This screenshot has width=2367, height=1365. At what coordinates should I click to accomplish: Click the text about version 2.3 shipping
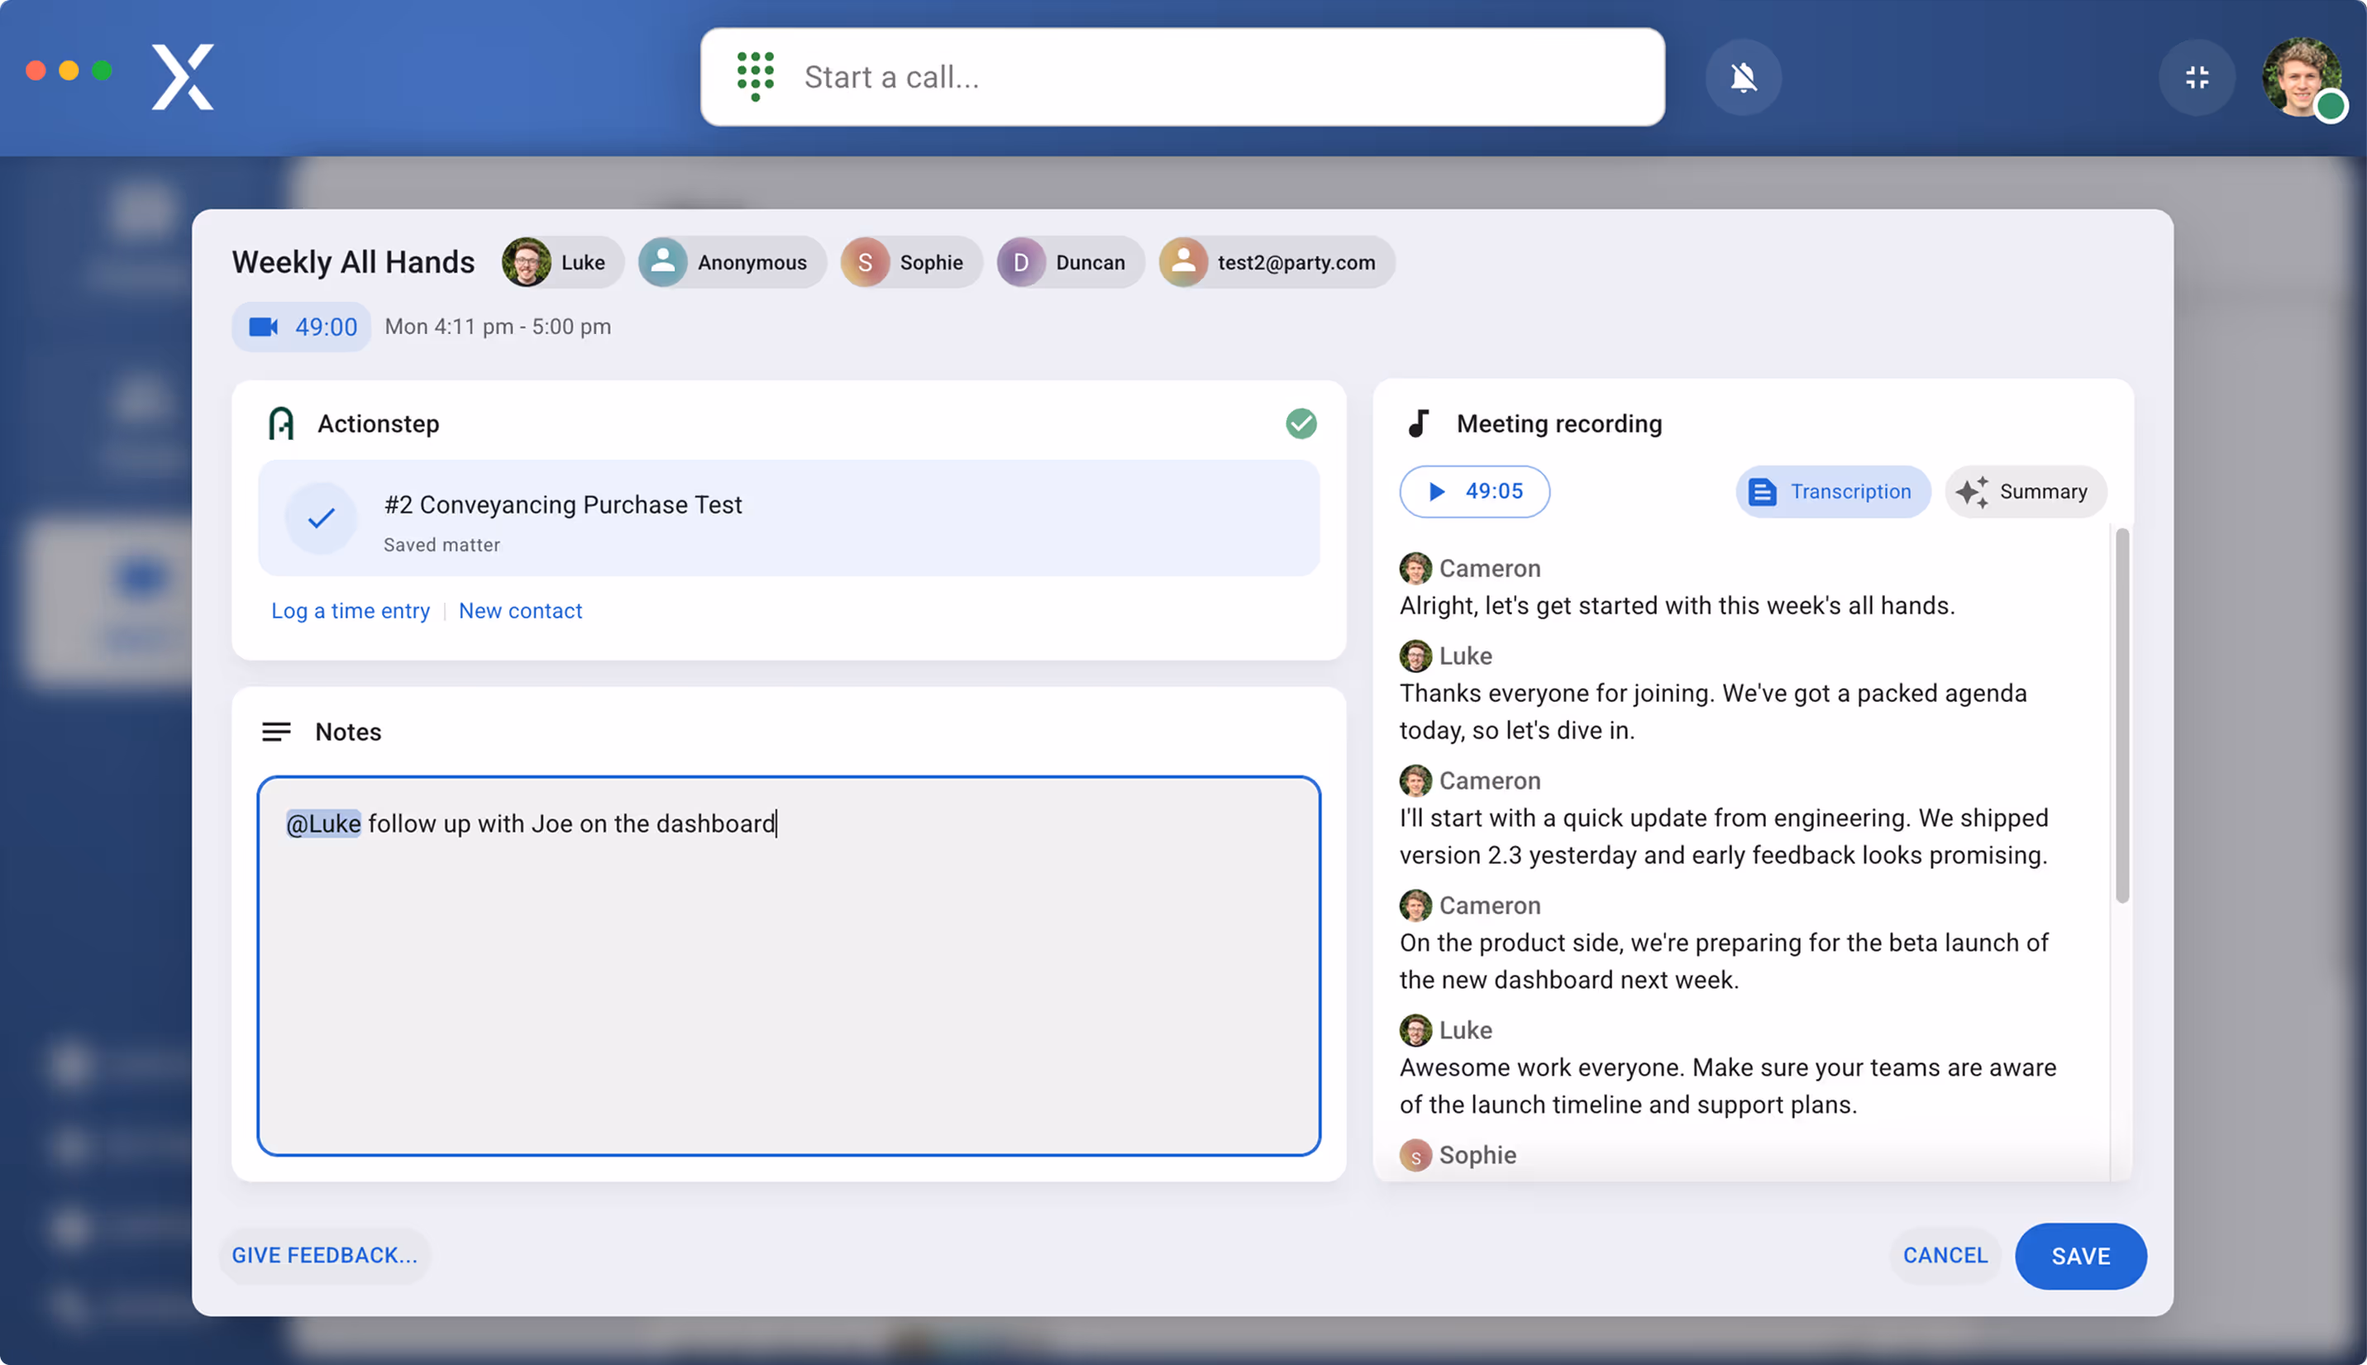(1724, 836)
